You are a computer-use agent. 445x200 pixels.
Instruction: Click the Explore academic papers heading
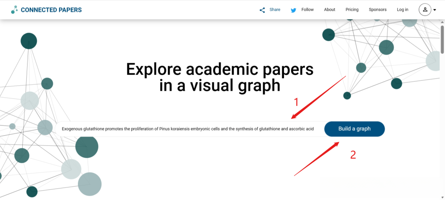[x=220, y=77]
